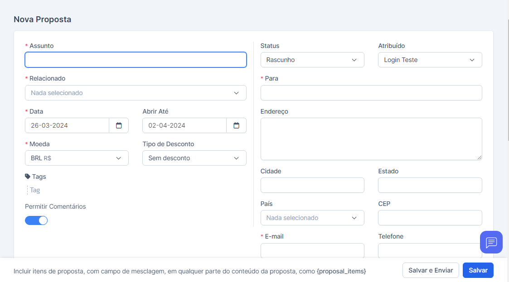Open the Status dropdown showing Rascunho
This screenshot has height=282, width=509.
(312, 60)
